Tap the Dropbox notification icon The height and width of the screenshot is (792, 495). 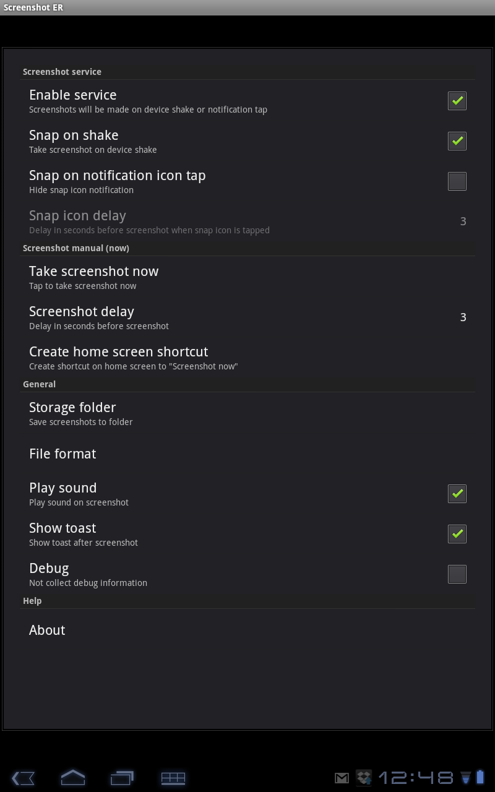pyautogui.click(x=363, y=777)
